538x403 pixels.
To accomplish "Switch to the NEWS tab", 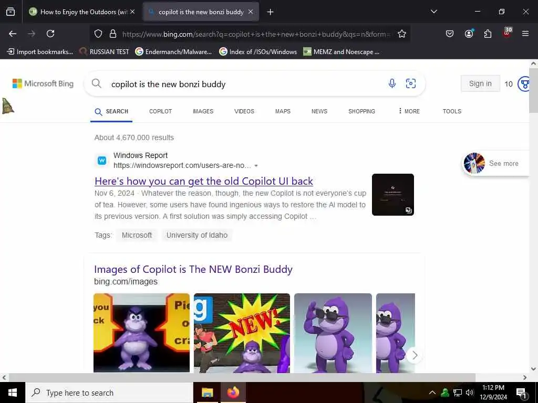I will [319, 111].
